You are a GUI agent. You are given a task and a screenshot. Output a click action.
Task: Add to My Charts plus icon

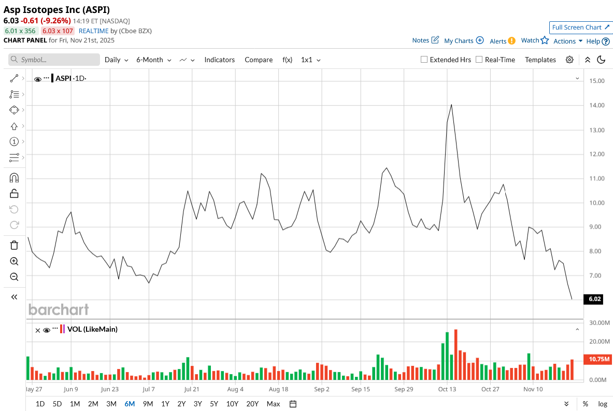(x=480, y=40)
